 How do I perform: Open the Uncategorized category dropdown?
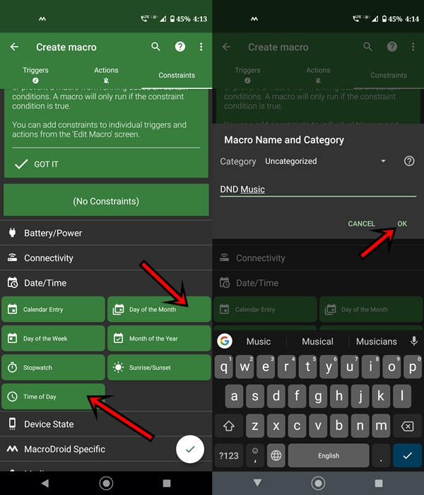pos(325,161)
